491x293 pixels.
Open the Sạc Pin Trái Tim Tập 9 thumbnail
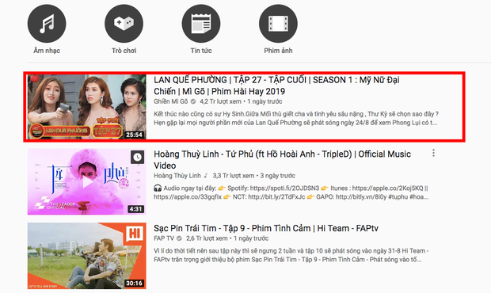click(x=87, y=256)
